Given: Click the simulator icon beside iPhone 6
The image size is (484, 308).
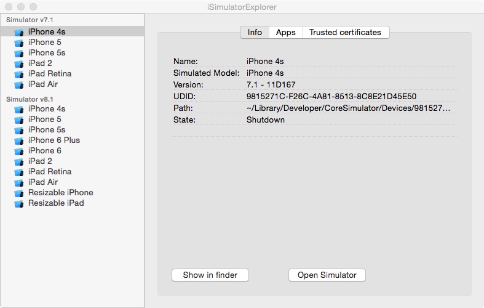Looking at the screenshot, I should pyautogui.click(x=19, y=151).
